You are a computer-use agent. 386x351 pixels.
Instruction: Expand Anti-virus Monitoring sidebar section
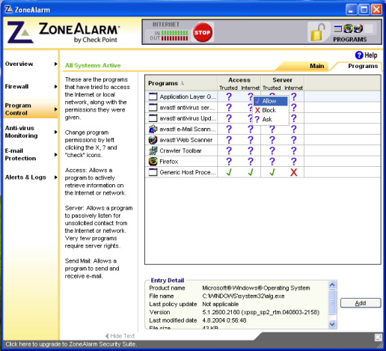(56, 132)
